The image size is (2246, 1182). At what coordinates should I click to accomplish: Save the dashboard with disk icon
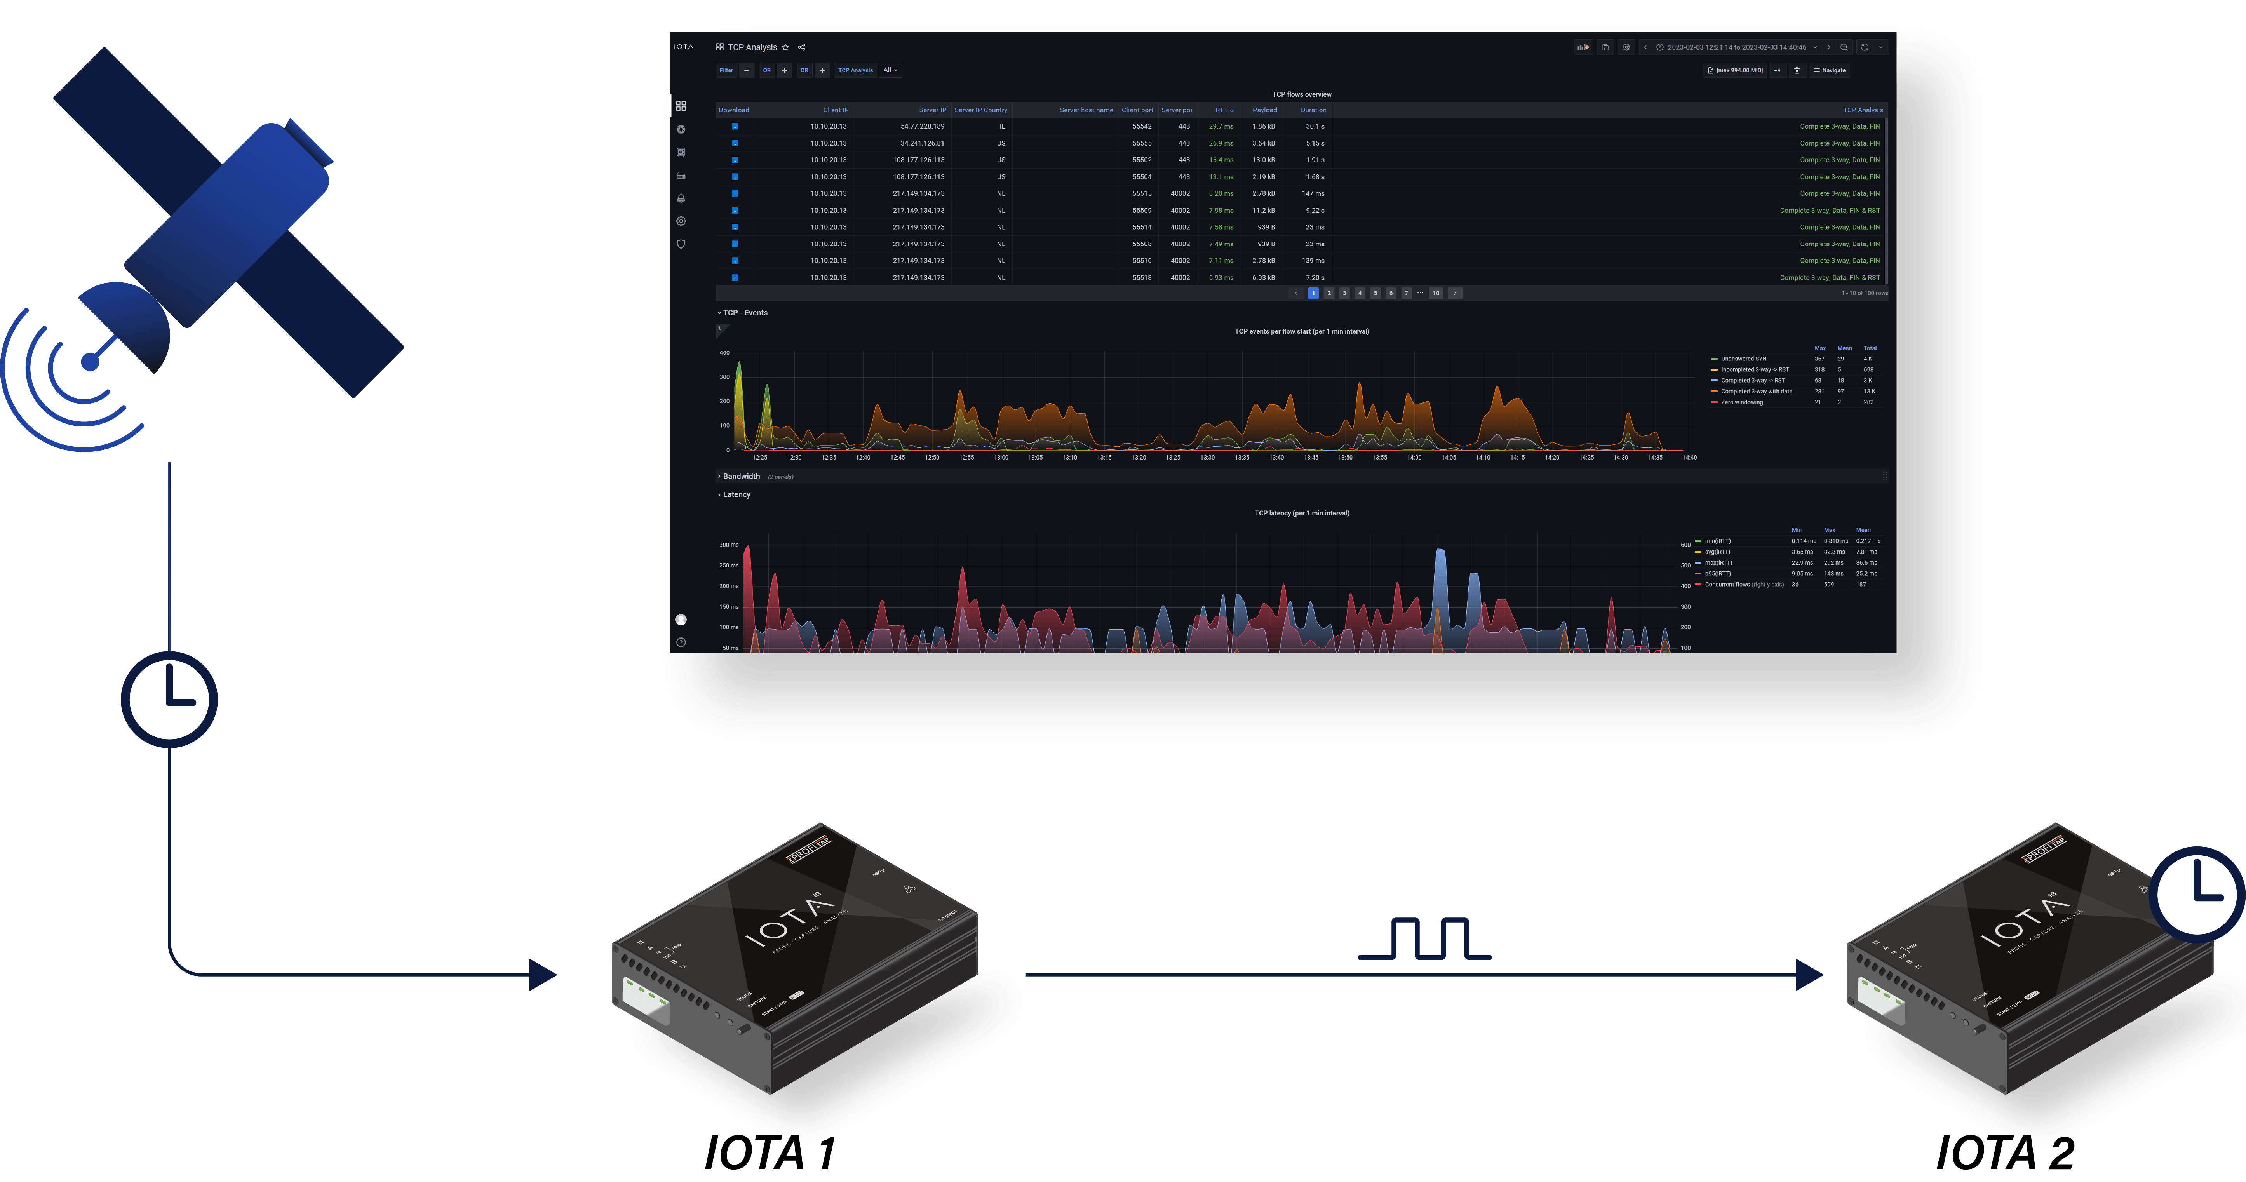point(1605,47)
